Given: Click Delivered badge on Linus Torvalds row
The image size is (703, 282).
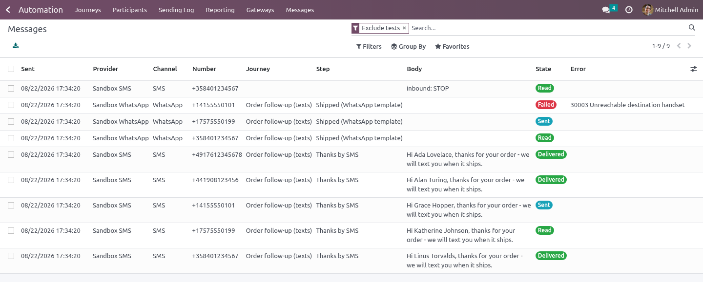Looking at the screenshot, I should (x=551, y=256).
